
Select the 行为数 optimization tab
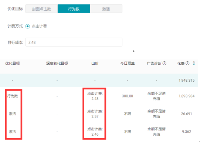(x=74, y=9)
